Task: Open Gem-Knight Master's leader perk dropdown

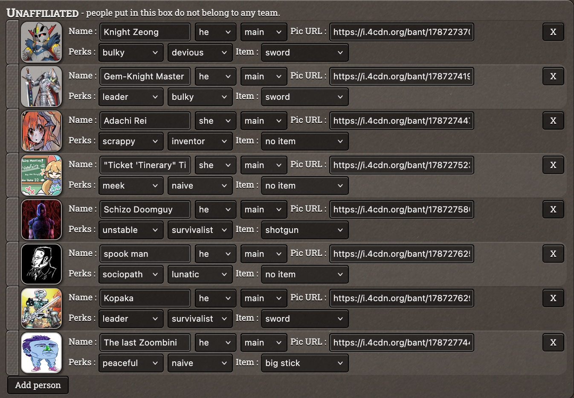Action: [x=131, y=97]
